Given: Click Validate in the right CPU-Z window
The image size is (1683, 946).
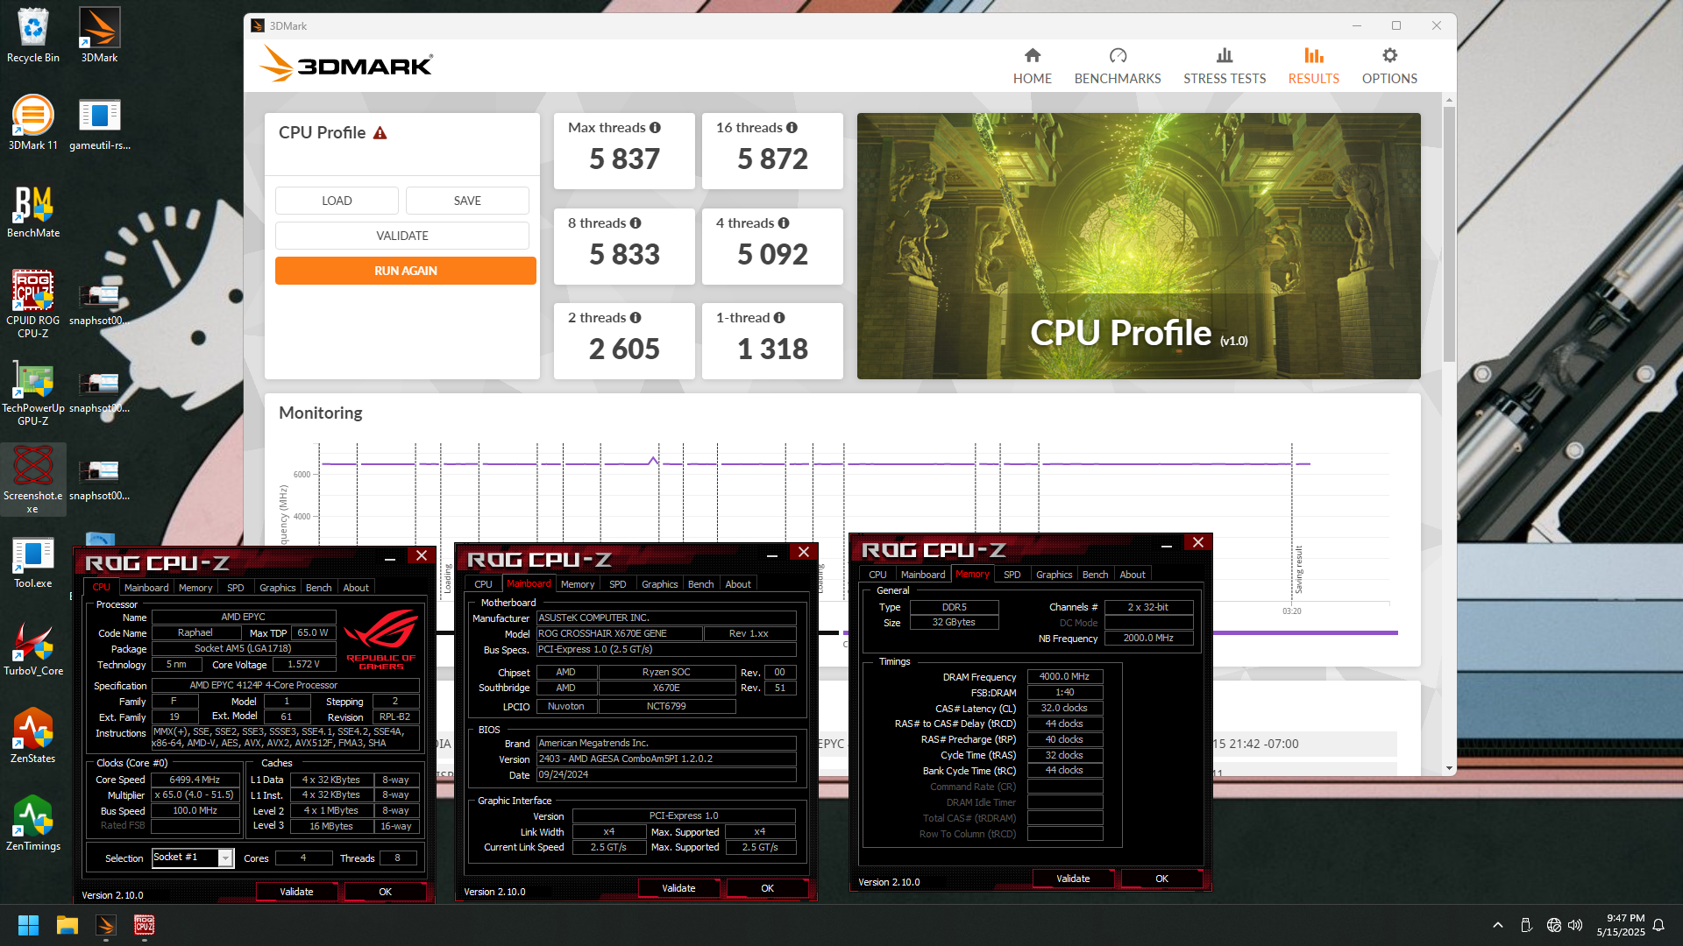Looking at the screenshot, I should [x=1073, y=879].
